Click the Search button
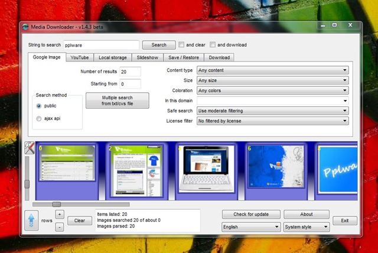This screenshot has width=378, height=253. click(159, 45)
